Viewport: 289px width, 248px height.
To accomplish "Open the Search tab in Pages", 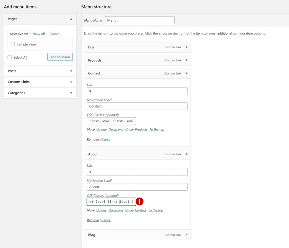I will tap(55, 34).
